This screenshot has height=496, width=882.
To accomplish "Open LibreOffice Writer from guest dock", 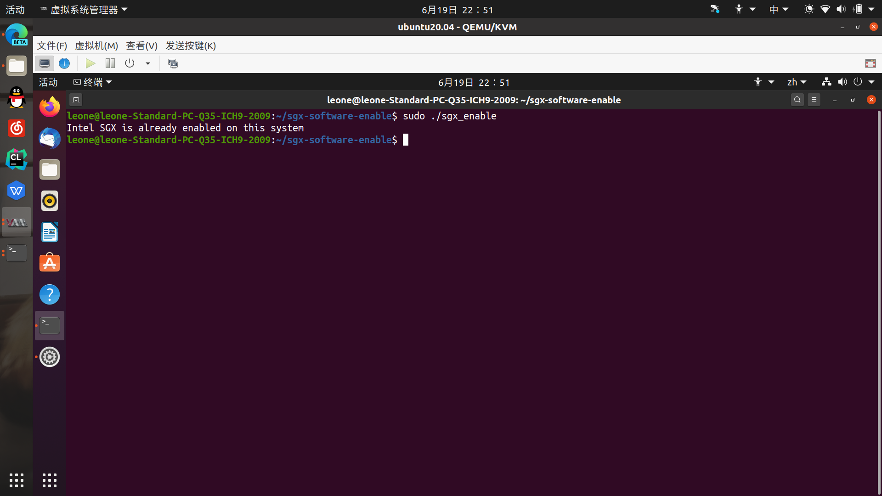I will [50, 232].
